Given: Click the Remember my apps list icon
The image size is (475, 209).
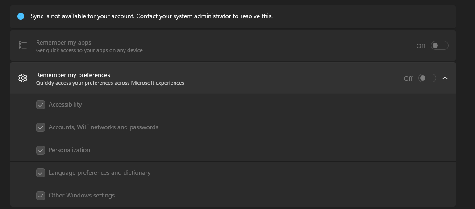Looking at the screenshot, I should click(23, 45).
